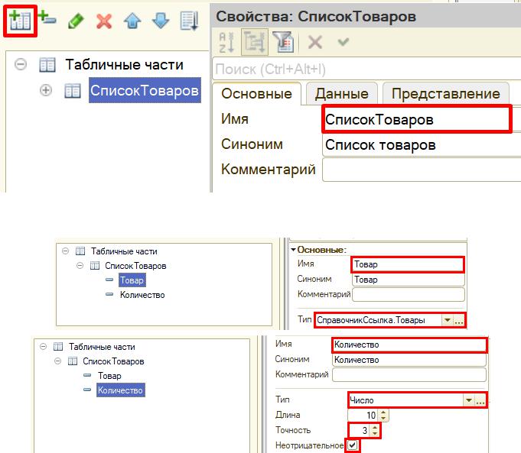Click the alphabetical sort icon in properties

226,42
